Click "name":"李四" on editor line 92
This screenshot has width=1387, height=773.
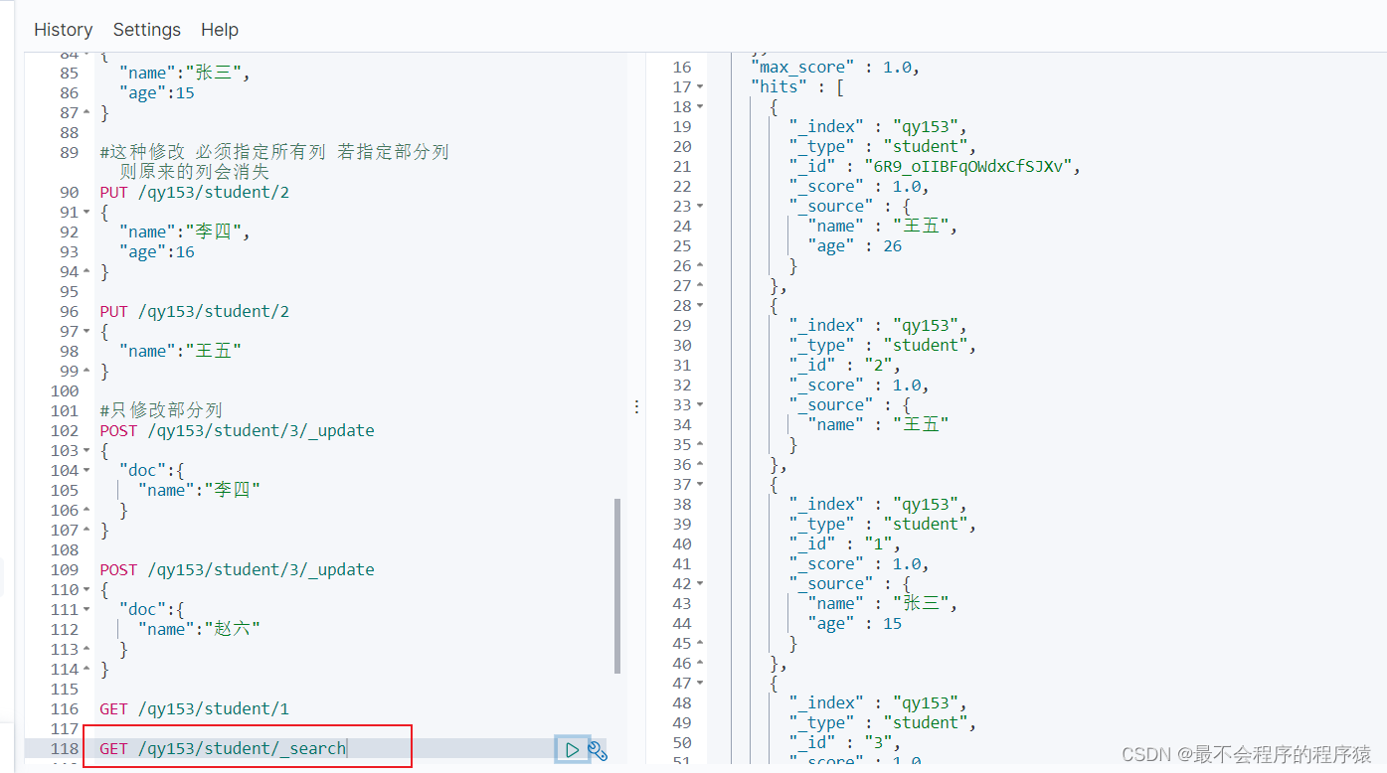coord(185,232)
